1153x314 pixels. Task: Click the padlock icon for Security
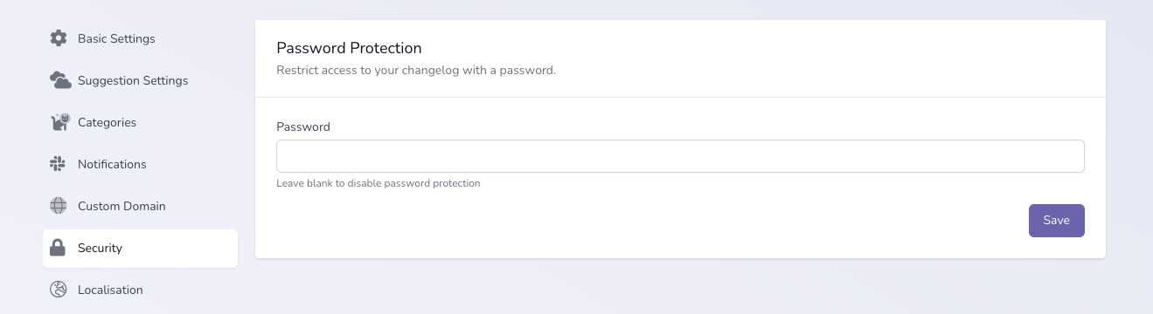58,248
